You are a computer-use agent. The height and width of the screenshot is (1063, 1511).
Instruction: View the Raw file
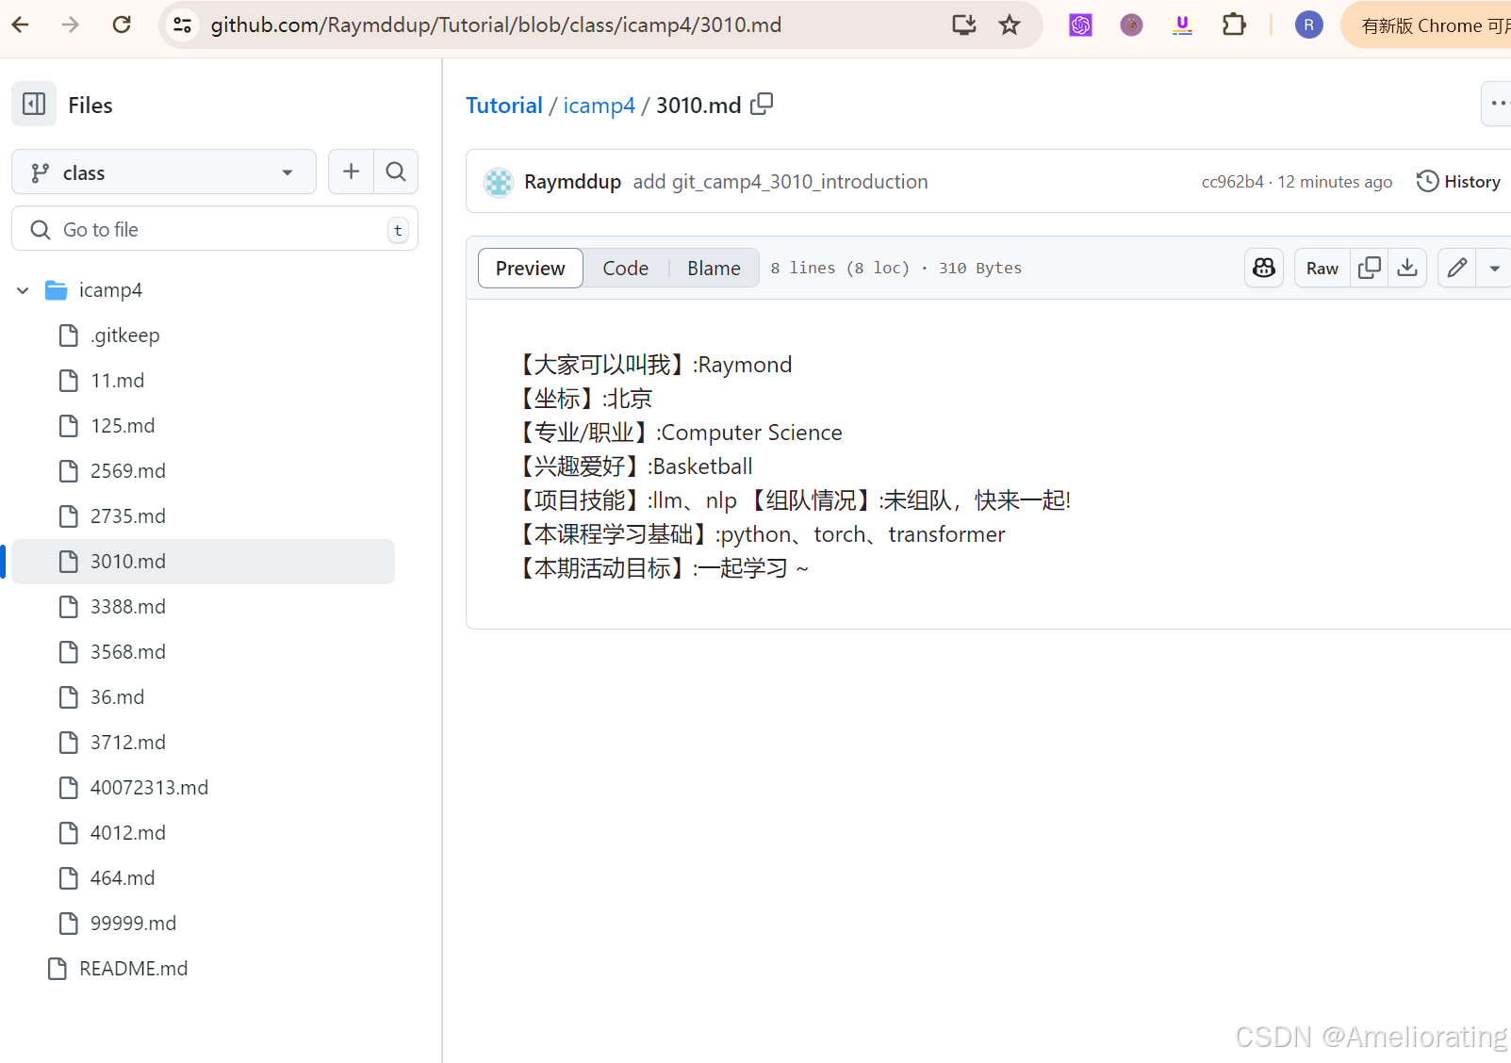click(1321, 268)
